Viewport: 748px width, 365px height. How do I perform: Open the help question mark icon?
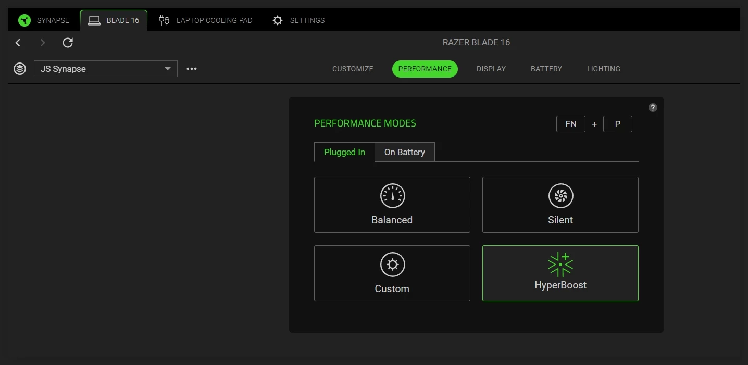[x=653, y=107]
